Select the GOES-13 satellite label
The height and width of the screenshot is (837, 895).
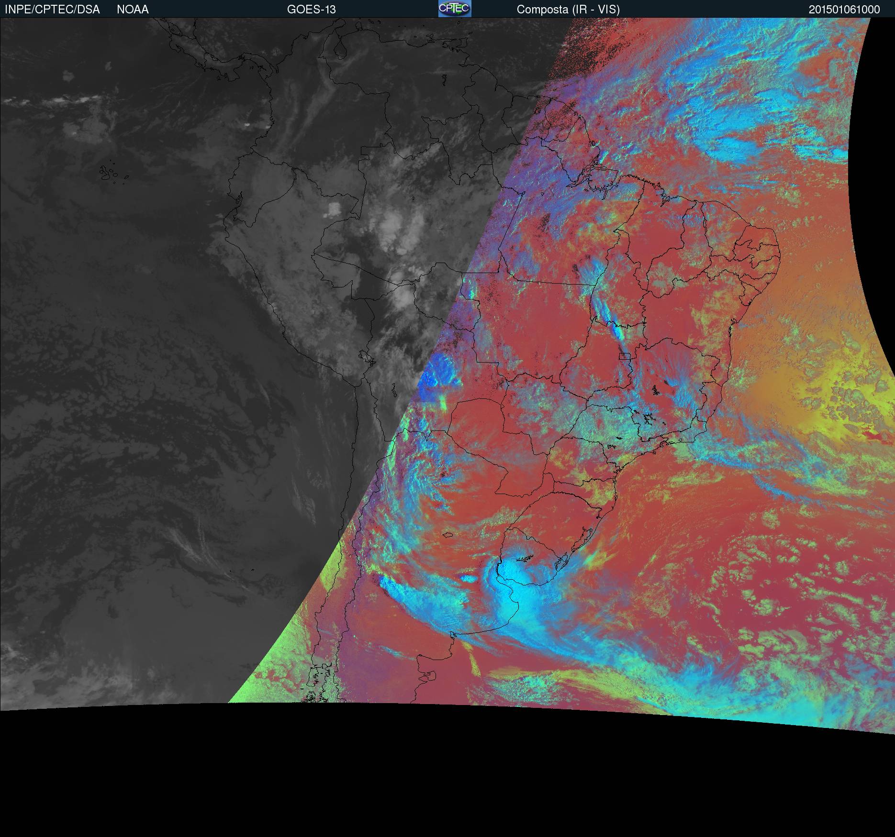tap(311, 10)
